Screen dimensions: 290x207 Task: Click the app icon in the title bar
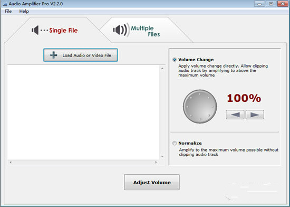5,4
